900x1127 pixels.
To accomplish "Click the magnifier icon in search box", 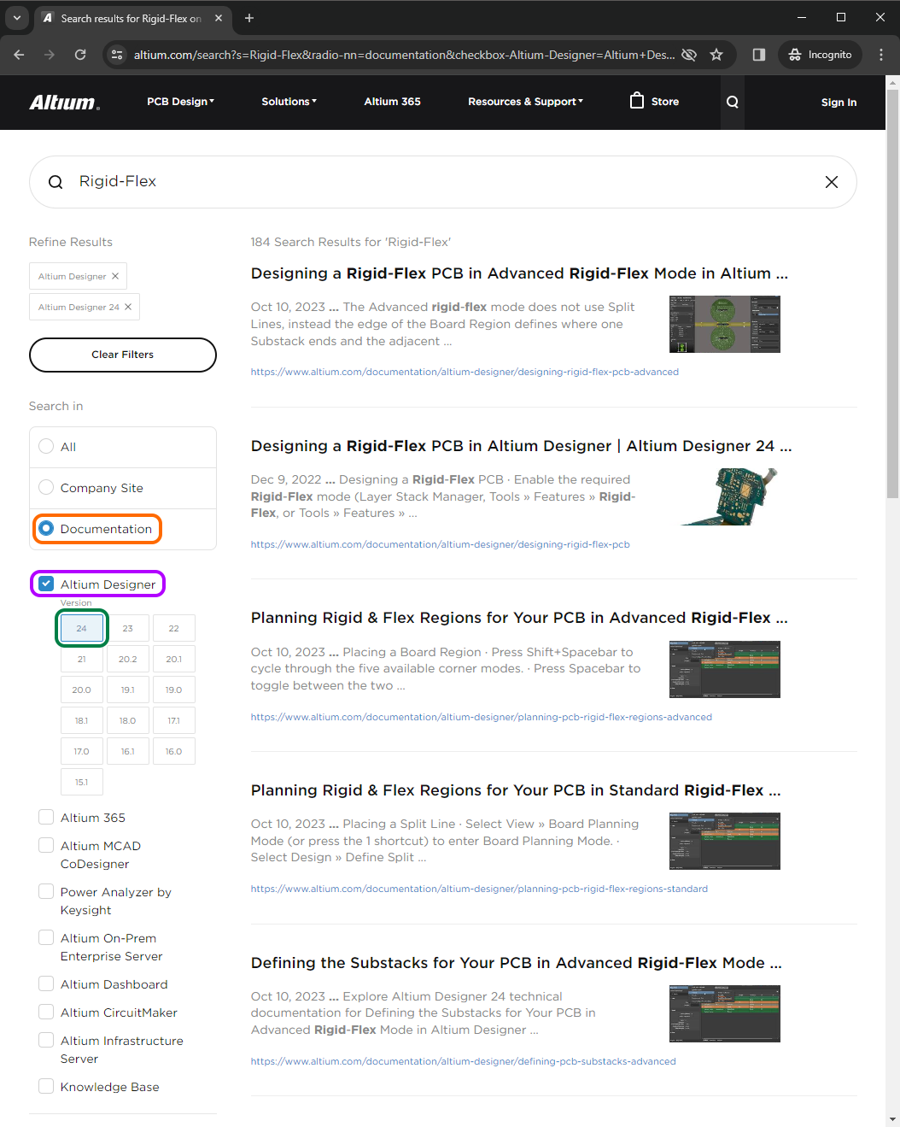I will point(56,182).
